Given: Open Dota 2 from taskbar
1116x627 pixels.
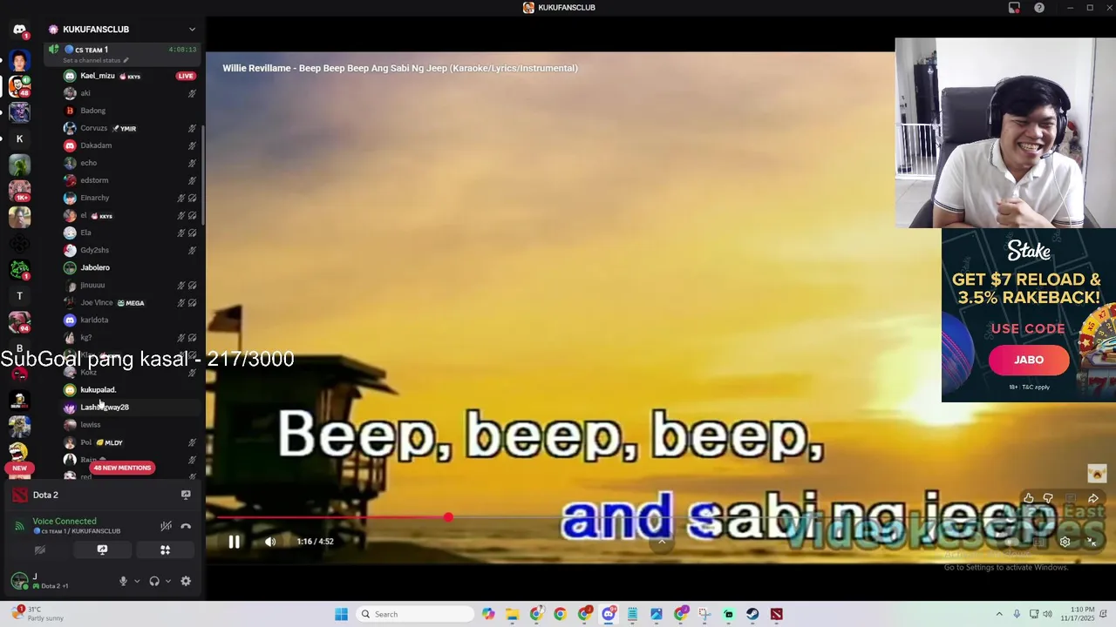Looking at the screenshot, I should coord(776,614).
